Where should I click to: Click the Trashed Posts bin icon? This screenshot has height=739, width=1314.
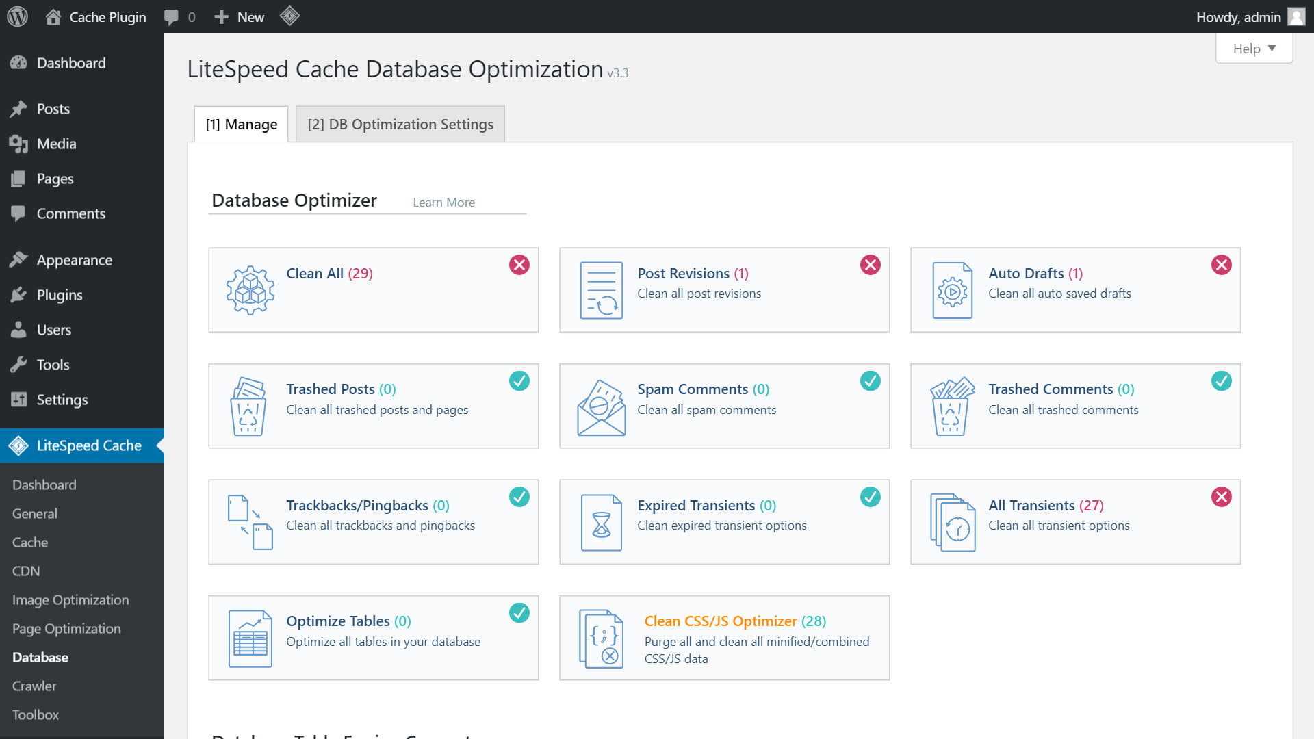248,406
